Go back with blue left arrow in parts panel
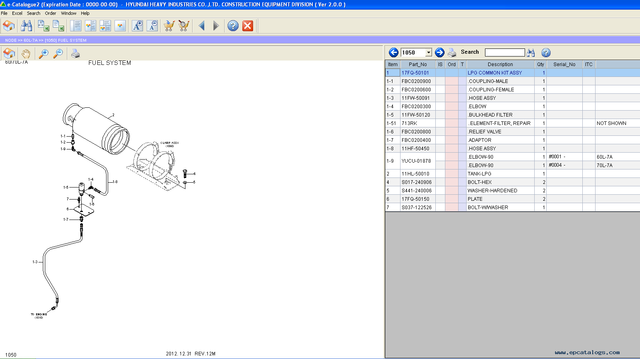Image resolution: width=640 pixels, height=359 pixels. [x=394, y=52]
